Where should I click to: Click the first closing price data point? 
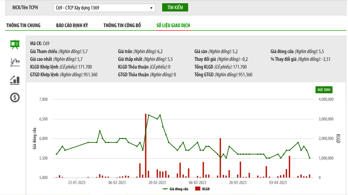click(x=56, y=154)
